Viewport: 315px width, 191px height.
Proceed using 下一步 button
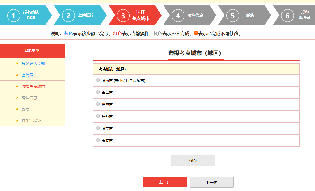point(211,182)
